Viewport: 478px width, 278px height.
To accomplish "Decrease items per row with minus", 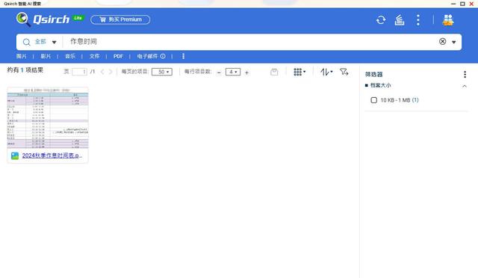I will coord(219,72).
